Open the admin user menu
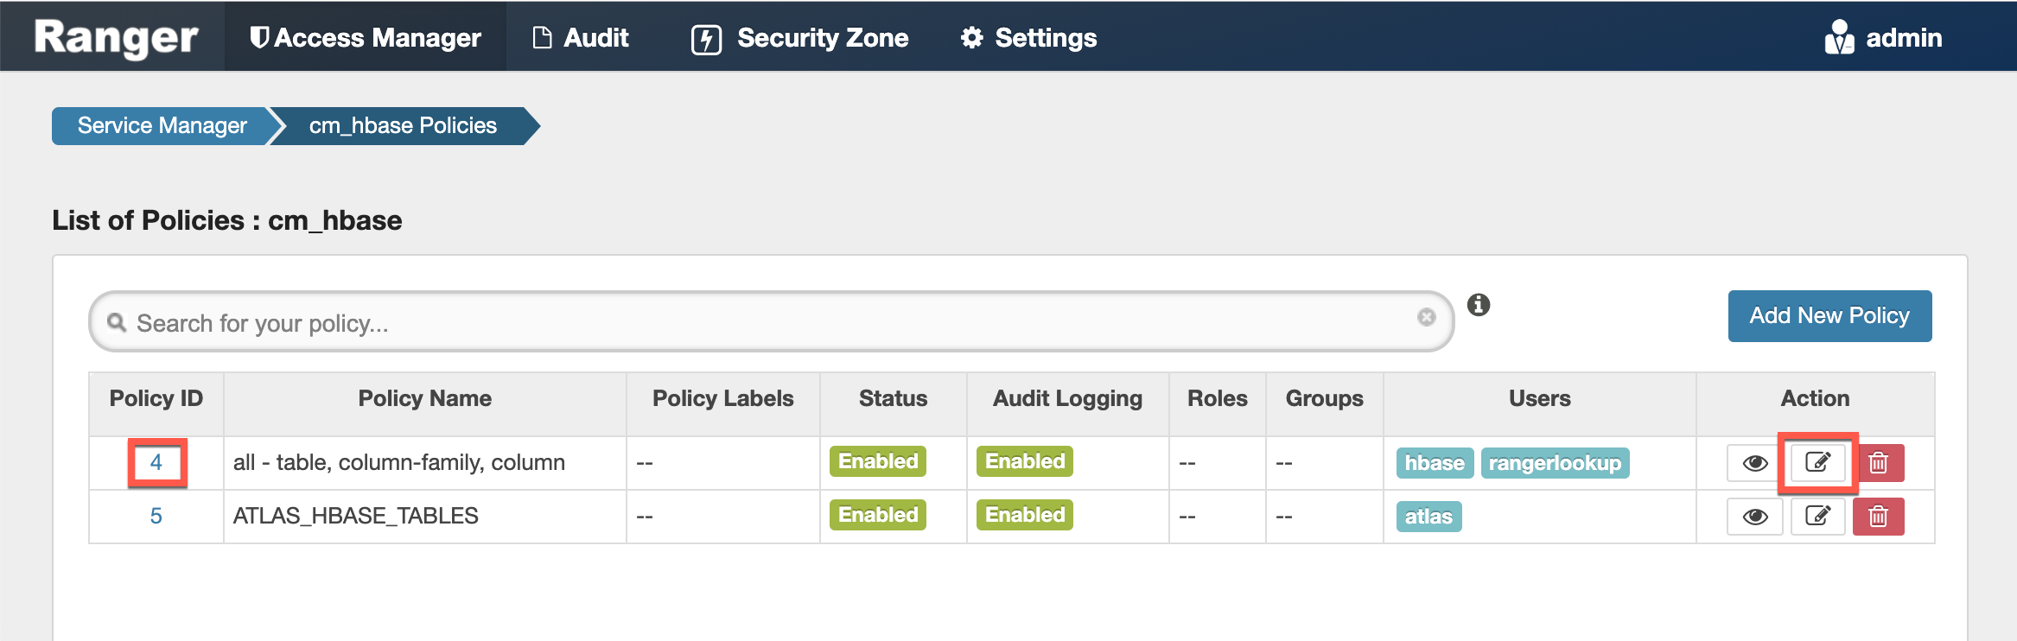Viewport: 2017px width, 641px height. 1884,38
